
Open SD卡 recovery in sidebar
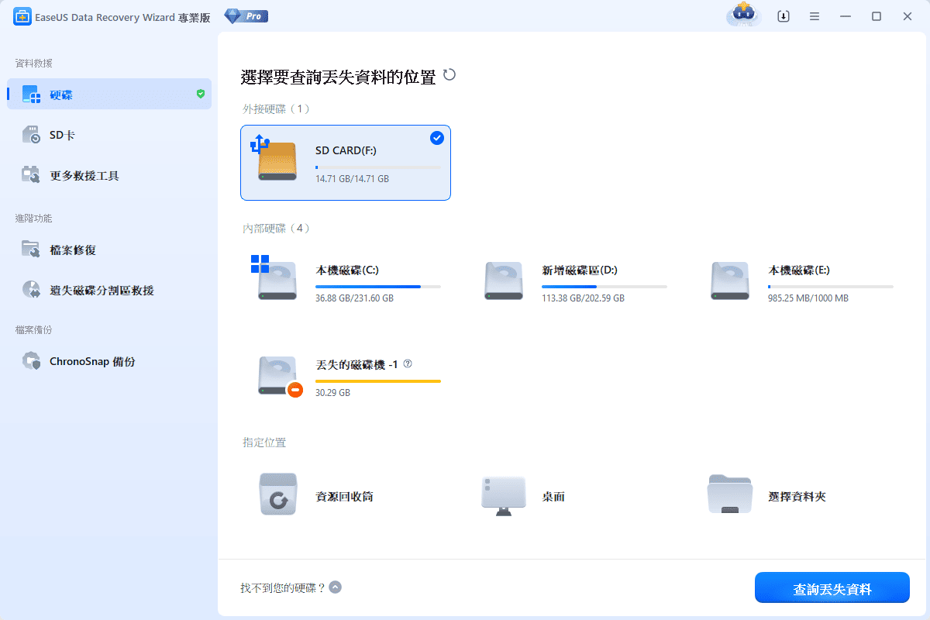109,135
